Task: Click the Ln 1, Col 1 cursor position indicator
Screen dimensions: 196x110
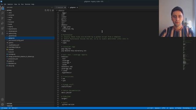Action: pos(150,108)
